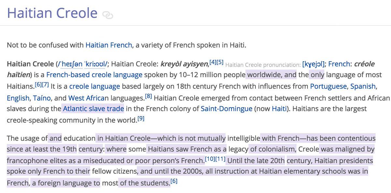Jump to citation reference 4
Viewport: 391px width, 193px height.
[213, 61]
